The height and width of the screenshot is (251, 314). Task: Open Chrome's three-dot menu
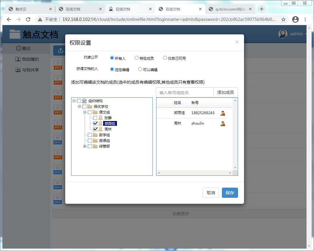click(x=305, y=19)
